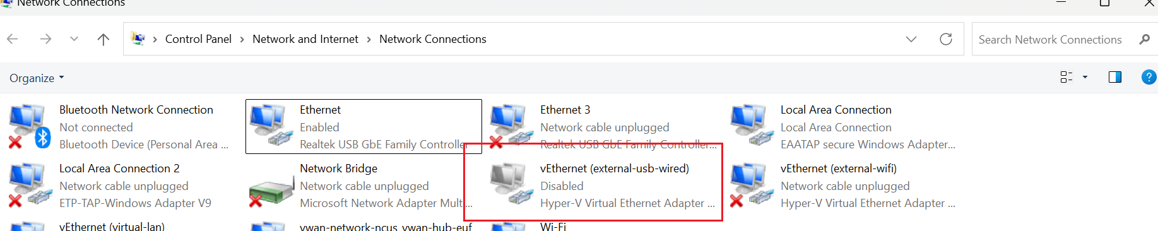Click the Back navigation arrow

pos(12,39)
